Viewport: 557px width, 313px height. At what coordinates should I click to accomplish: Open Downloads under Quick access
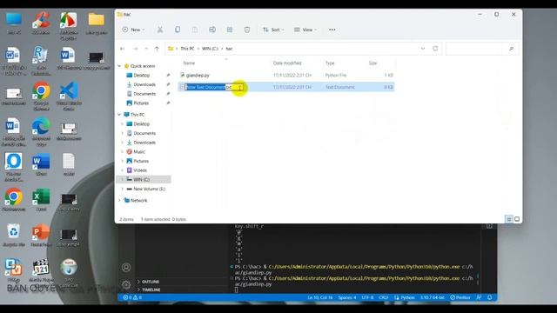coord(144,84)
